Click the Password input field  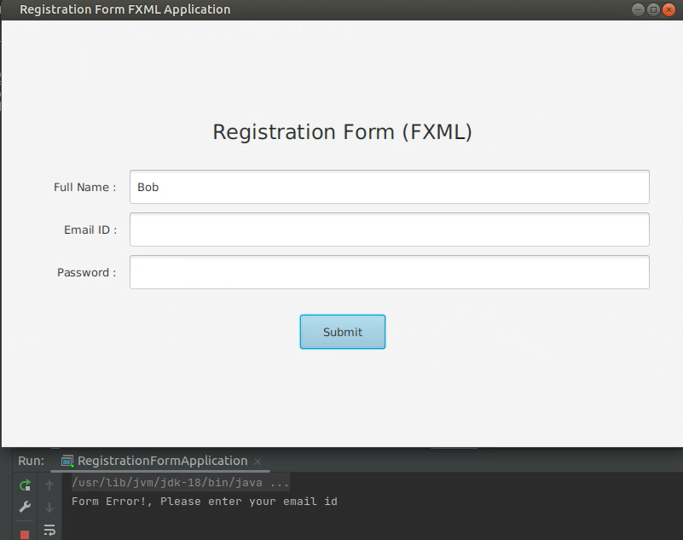(388, 271)
